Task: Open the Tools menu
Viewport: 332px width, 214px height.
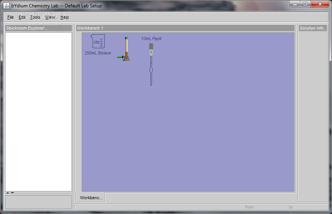Action: (35, 17)
